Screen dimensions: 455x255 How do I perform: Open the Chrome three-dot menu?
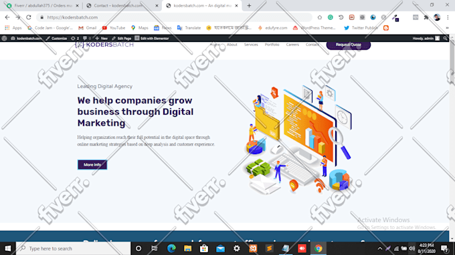448,17
